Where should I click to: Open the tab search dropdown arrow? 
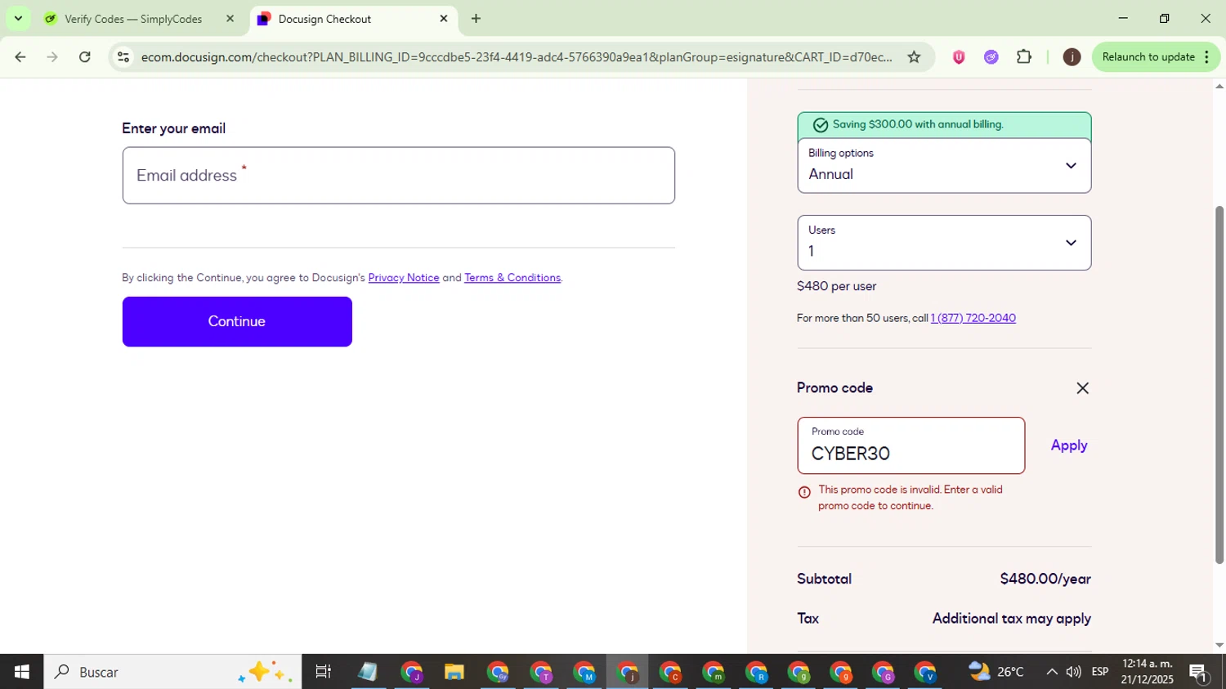tap(18, 19)
